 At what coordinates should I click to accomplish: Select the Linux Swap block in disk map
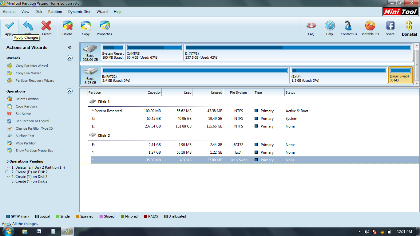400,75
